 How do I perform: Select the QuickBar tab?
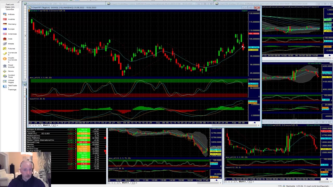[10, 9]
